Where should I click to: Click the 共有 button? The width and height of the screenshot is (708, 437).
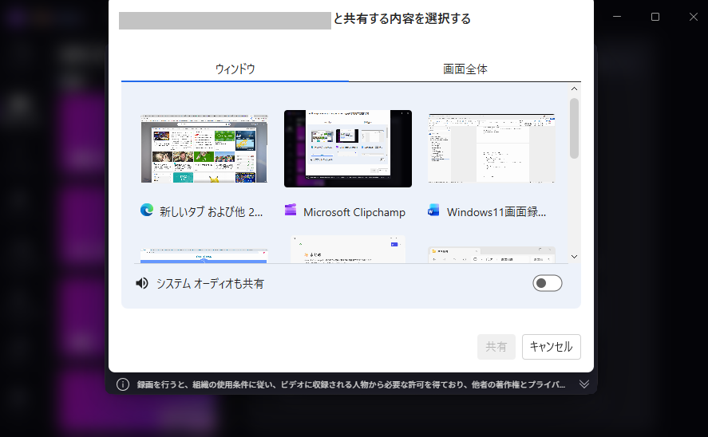tap(496, 347)
